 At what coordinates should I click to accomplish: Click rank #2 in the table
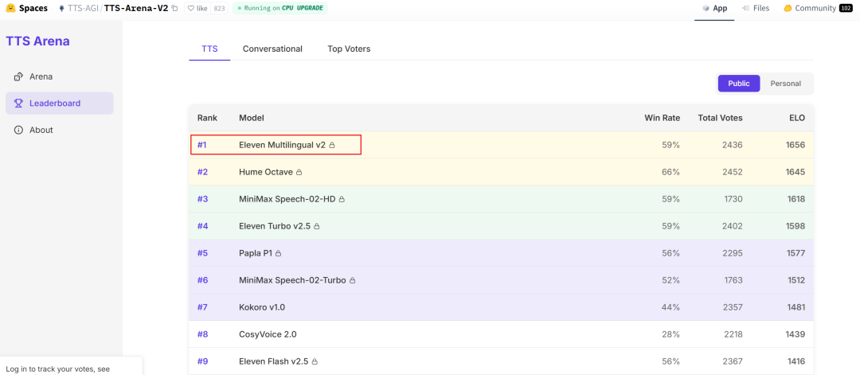202,172
